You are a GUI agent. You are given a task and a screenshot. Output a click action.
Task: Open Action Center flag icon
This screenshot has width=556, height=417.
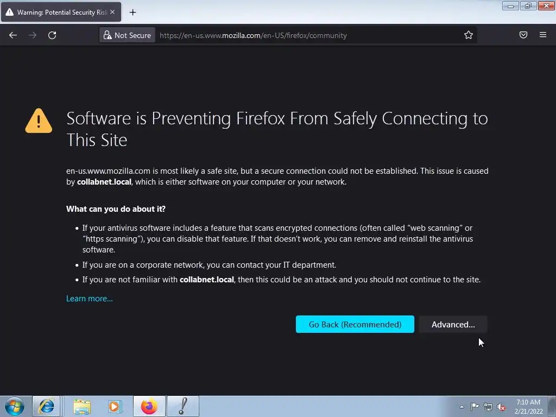pyautogui.click(x=475, y=407)
